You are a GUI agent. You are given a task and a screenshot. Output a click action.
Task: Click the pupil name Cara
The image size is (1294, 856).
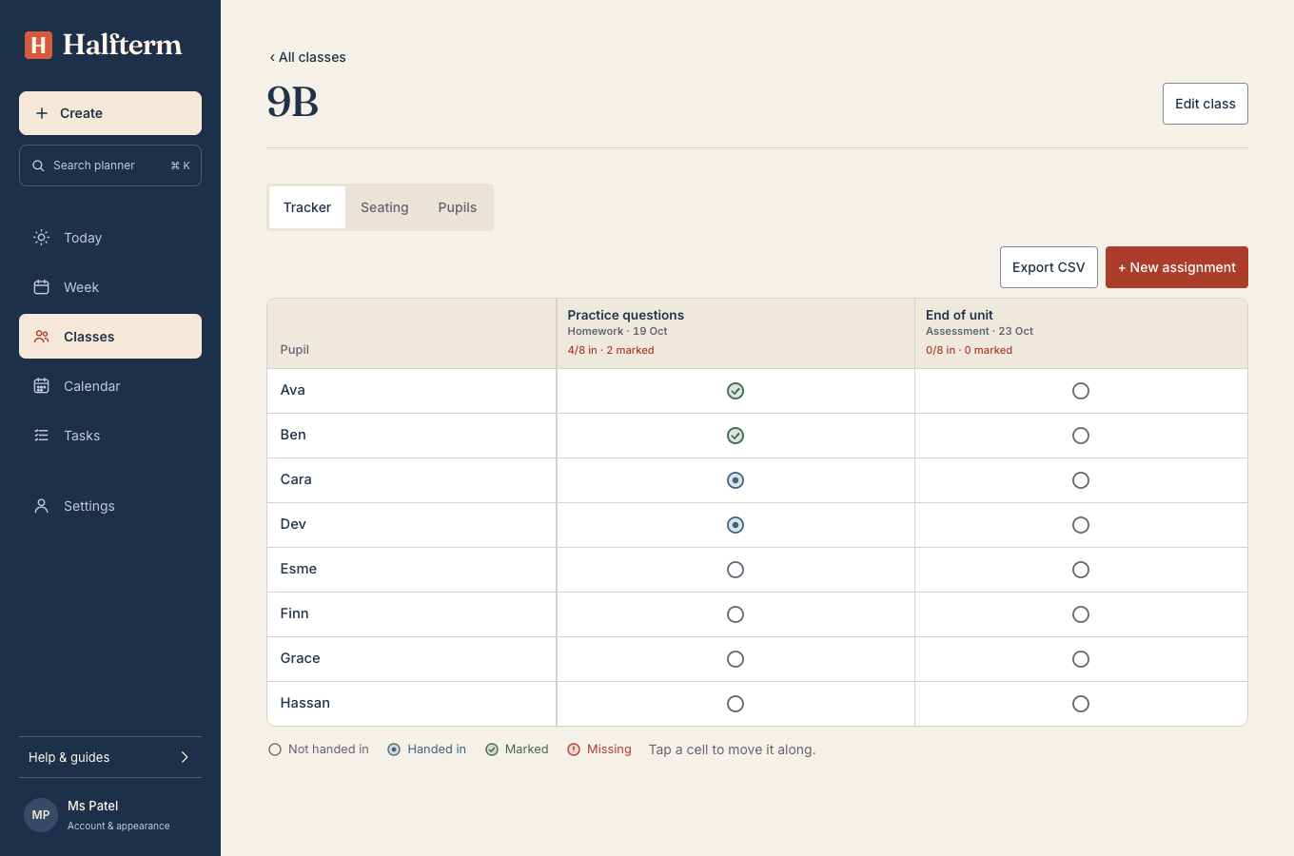(296, 479)
